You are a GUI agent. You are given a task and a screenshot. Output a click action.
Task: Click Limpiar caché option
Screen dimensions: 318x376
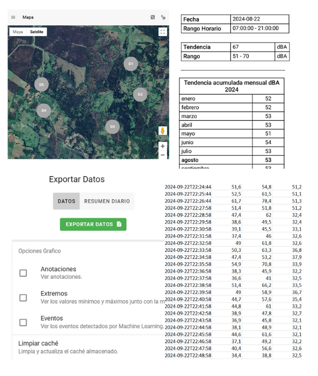(68, 347)
